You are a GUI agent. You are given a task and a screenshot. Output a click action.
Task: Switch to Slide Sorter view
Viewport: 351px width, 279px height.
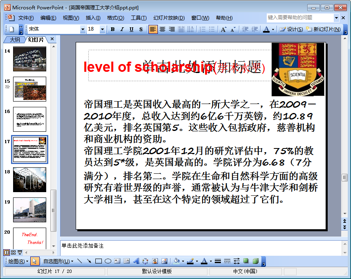click(x=13, y=252)
